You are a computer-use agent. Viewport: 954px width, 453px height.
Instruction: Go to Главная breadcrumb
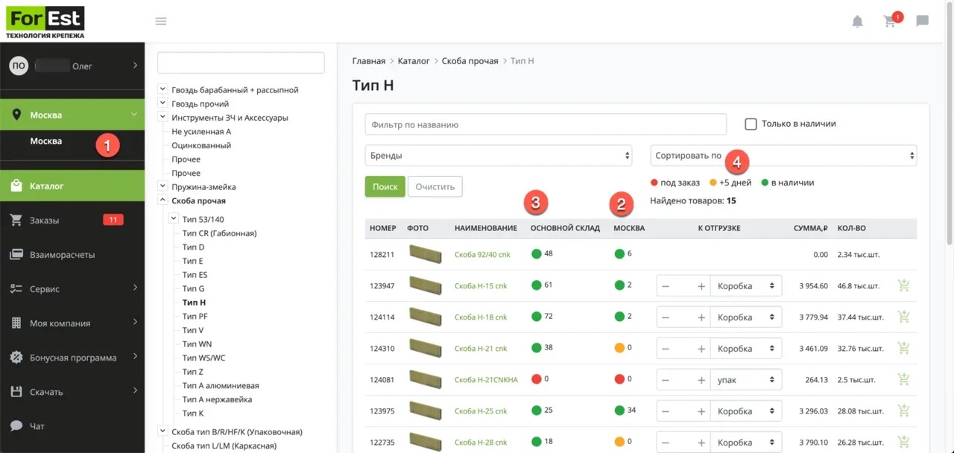point(369,61)
